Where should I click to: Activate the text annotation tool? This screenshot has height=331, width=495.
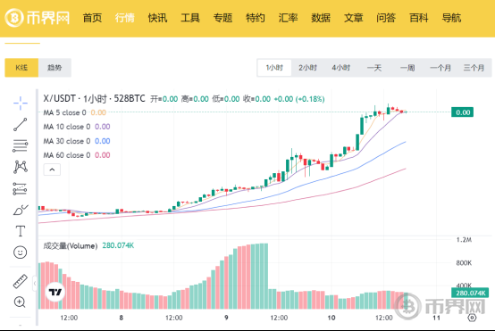[x=21, y=231]
